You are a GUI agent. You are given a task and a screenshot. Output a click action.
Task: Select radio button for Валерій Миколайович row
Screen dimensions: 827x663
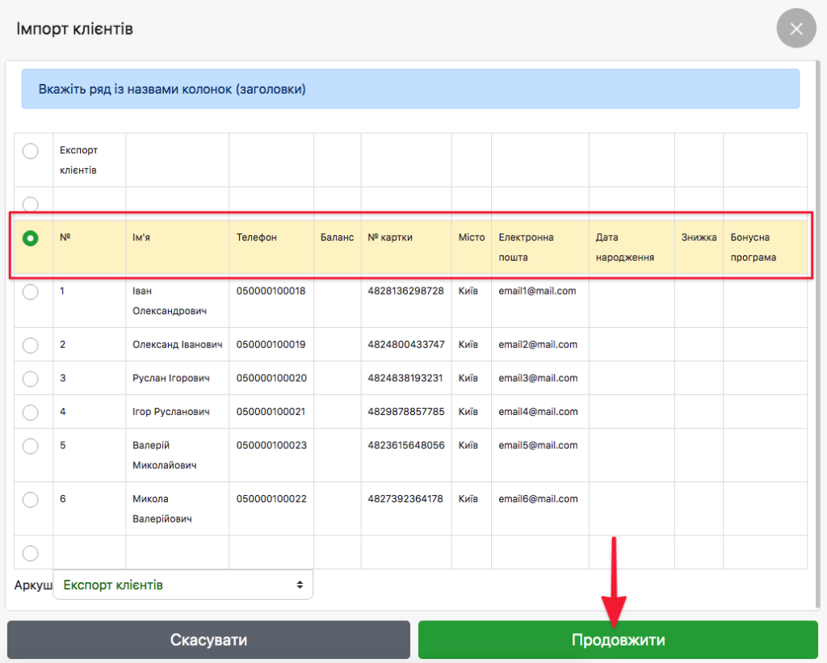click(30, 446)
